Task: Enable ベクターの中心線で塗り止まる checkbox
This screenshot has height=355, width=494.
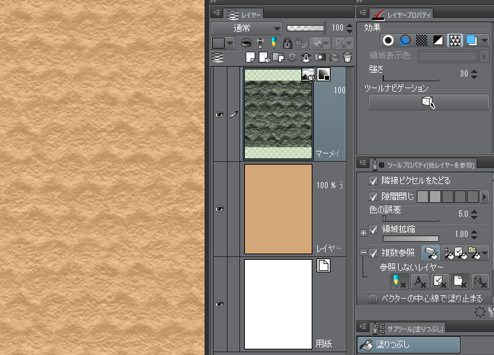Action: pyautogui.click(x=372, y=298)
